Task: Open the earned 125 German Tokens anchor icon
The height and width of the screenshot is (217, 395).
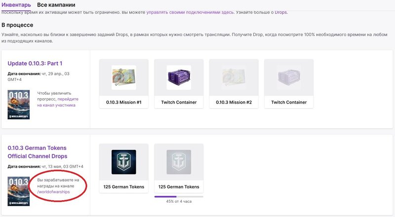Action: tap(124, 162)
